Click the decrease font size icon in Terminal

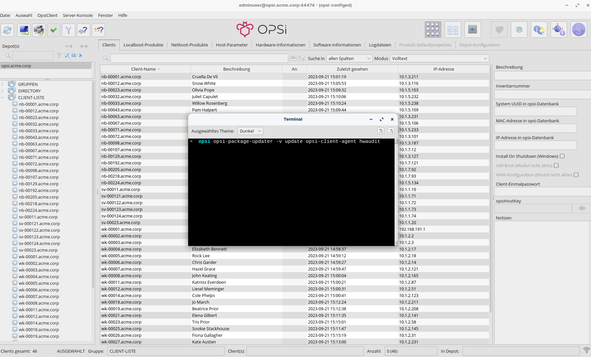point(391,131)
